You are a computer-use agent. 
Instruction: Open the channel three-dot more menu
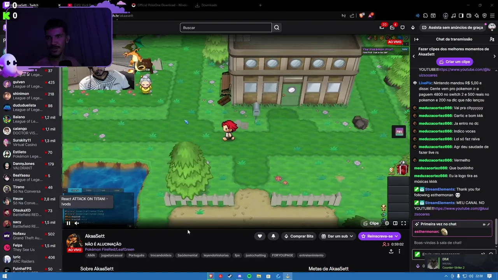[x=399, y=252]
